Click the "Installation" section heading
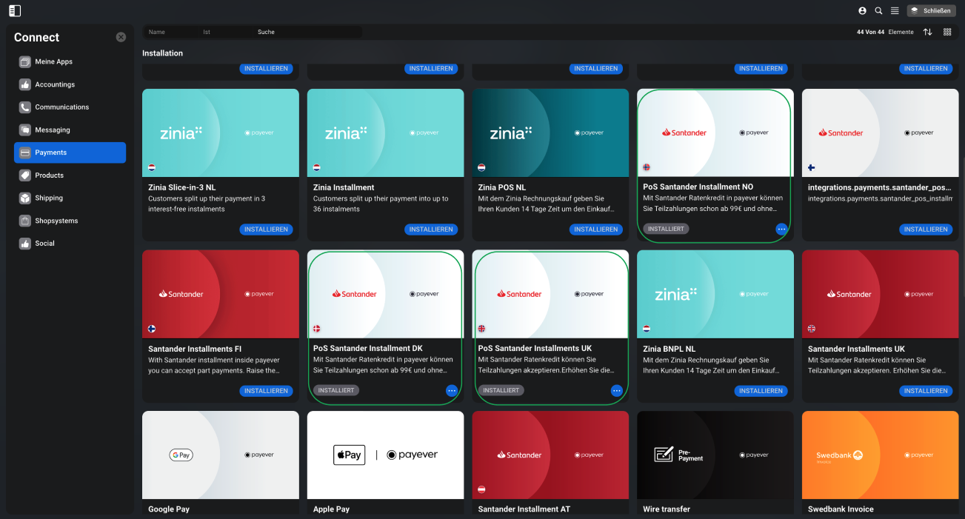The width and height of the screenshot is (965, 519). click(x=162, y=53)
